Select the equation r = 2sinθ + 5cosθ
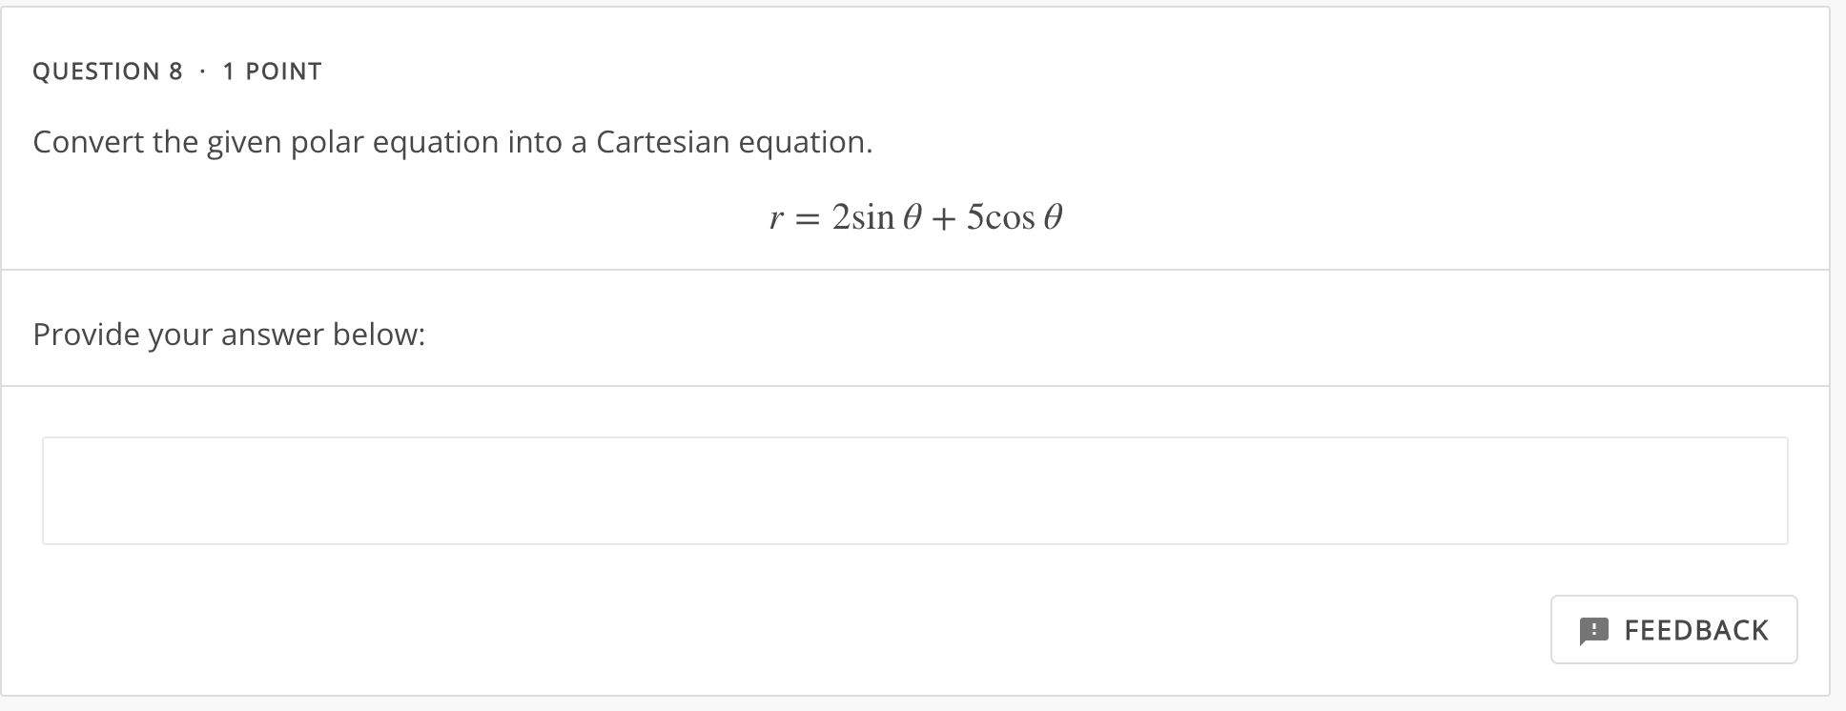1846x711 pixels. 917,215
